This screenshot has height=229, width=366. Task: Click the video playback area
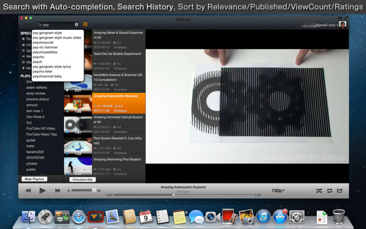pyautogui.click(x=247, y=106)
